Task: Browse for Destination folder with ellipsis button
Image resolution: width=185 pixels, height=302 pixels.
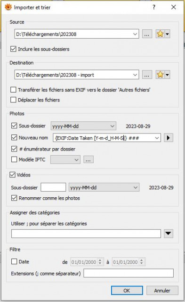Action: pos(147,75)
